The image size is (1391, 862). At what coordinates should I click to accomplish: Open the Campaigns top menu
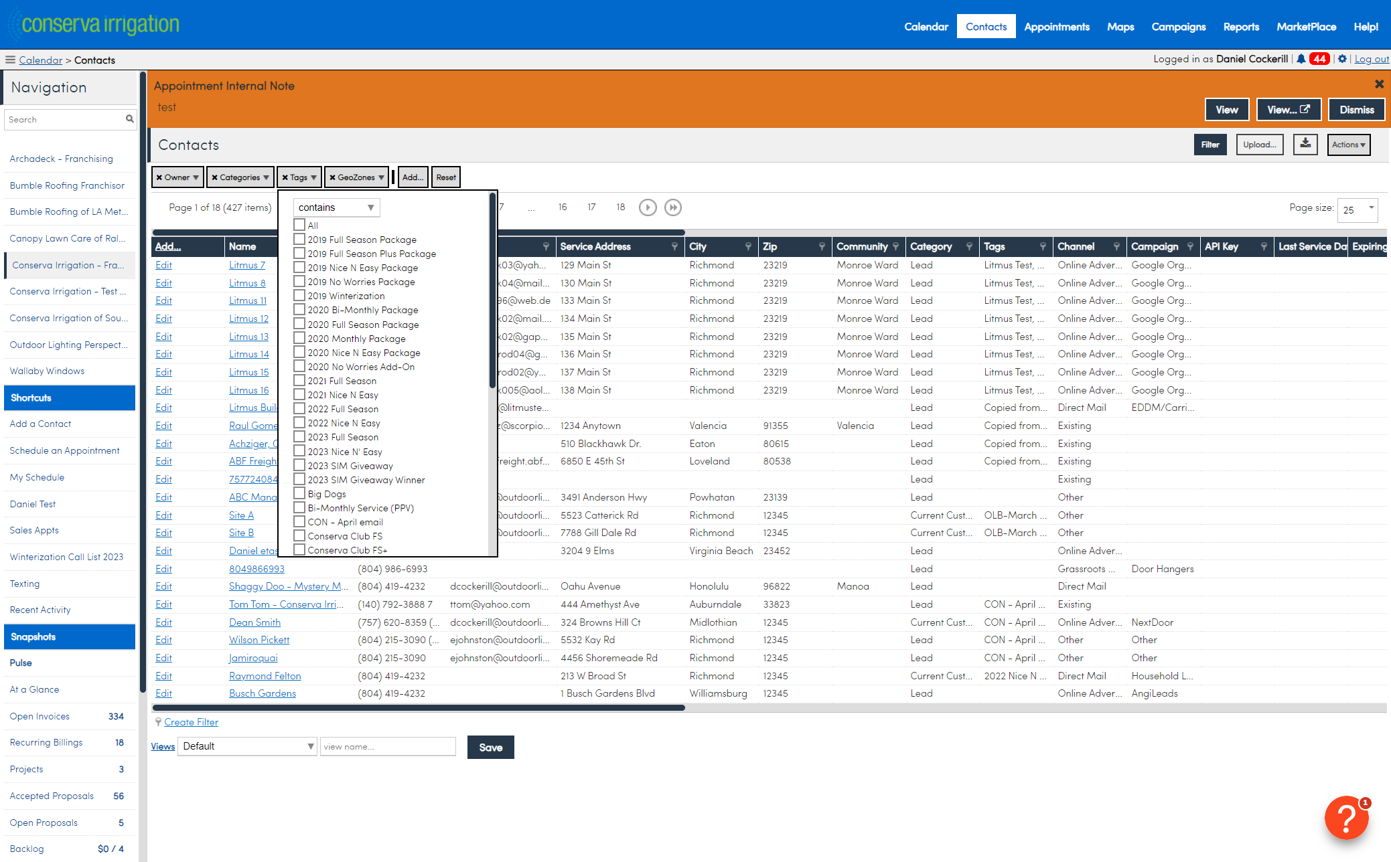click(x=1179, y=27)
